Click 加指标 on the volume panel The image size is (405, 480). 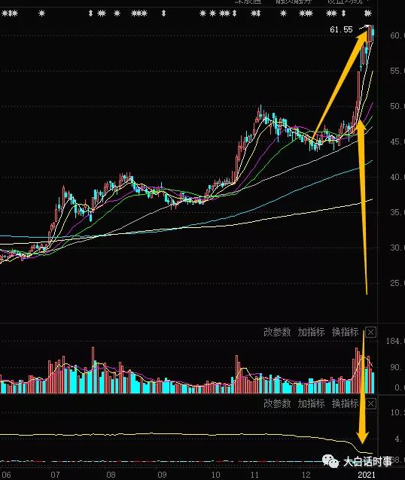[x=311, y=332]
